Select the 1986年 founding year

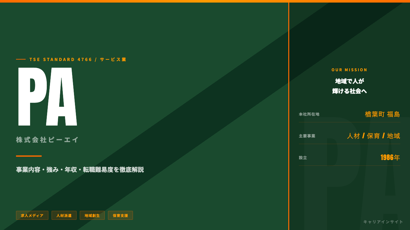390,157
